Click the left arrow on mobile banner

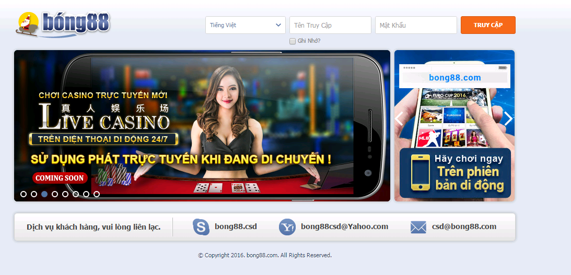(399, 118)
